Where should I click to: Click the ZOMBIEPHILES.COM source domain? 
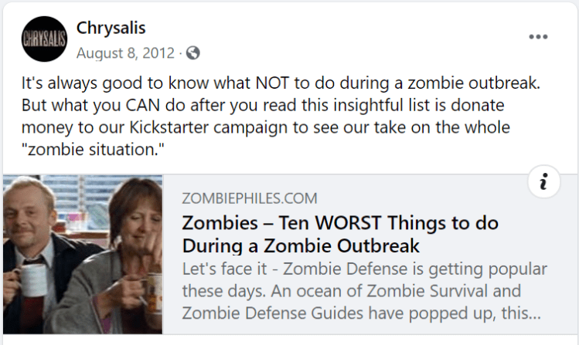pos(249,199)
